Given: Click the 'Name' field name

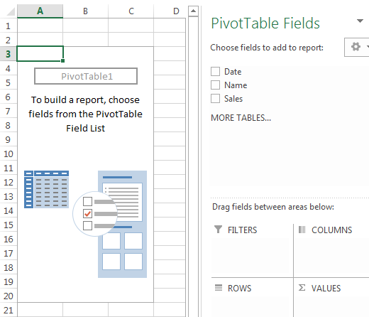Looking at the screenshot, I should [236, 85].
